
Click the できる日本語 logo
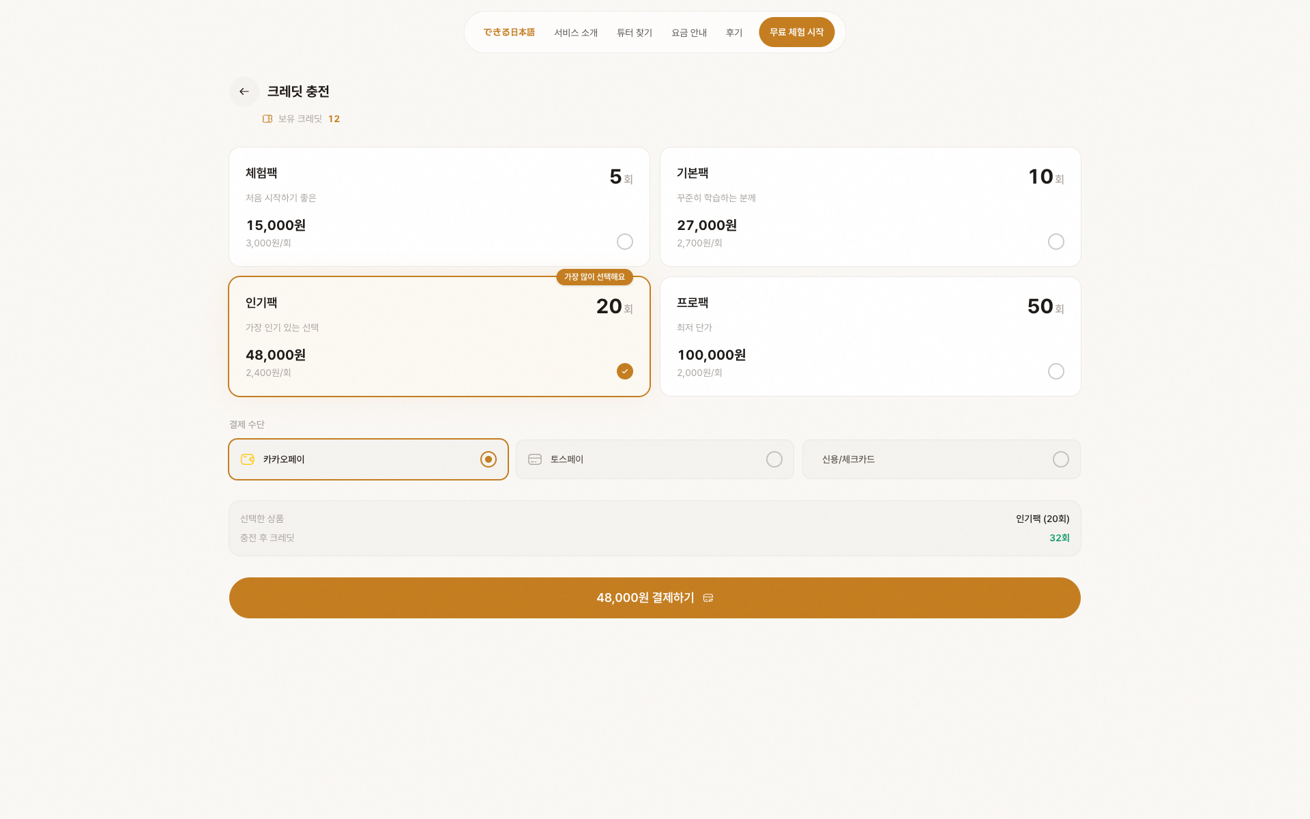(509, 32)
